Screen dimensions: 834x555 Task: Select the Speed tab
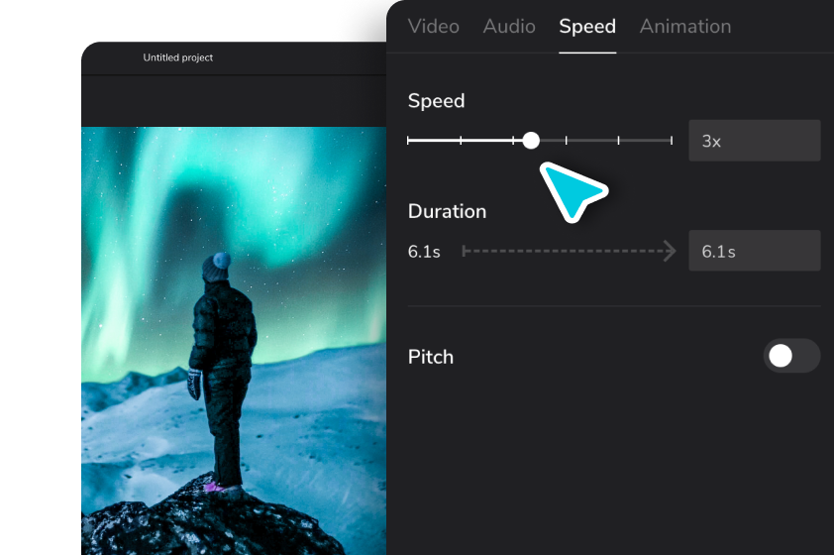coord(587,27)
